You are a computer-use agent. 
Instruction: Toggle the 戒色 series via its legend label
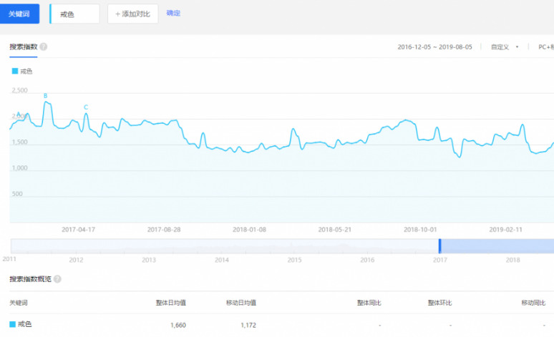point(26,71)
